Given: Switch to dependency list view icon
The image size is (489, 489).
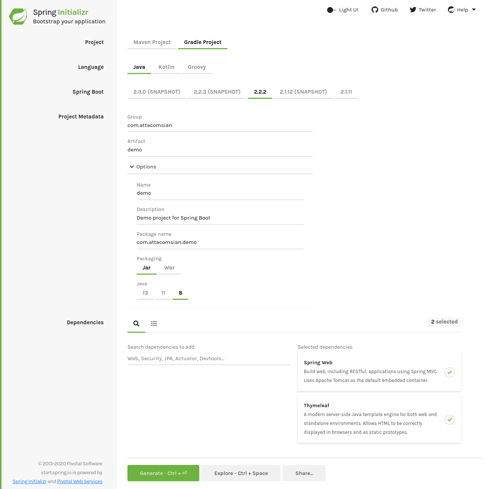Looking at the screenshot, I should coord(154,324).
